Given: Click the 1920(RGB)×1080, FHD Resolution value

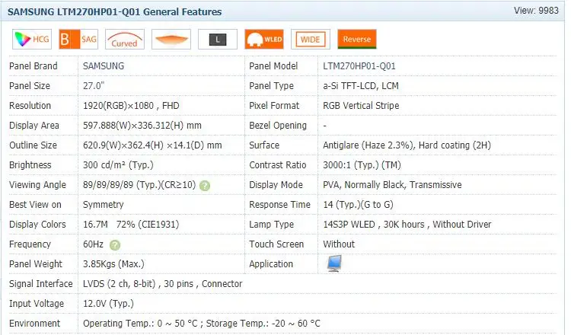Looking at the screenshot, I should coord(131,106).
